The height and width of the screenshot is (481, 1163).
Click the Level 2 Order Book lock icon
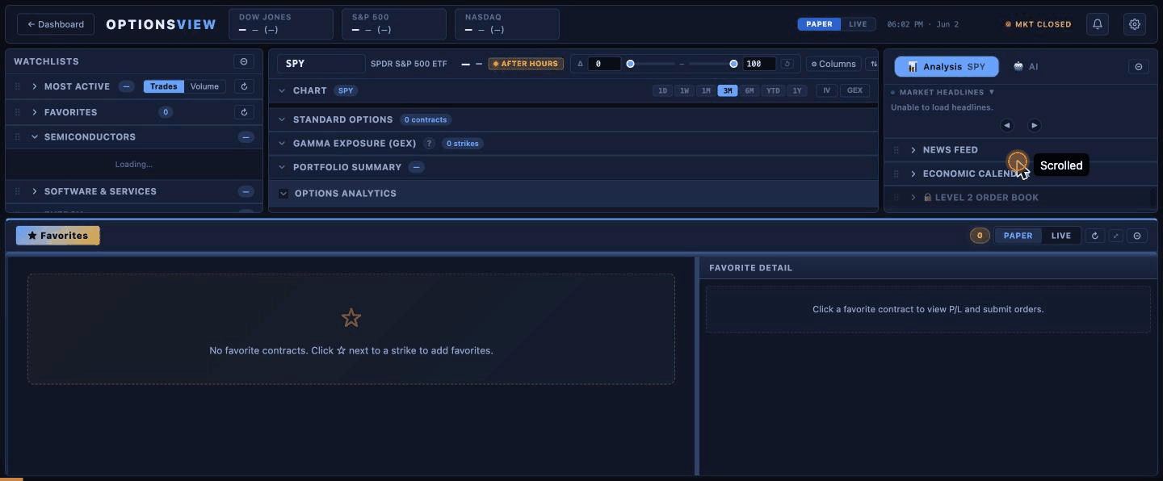point(928,198)
